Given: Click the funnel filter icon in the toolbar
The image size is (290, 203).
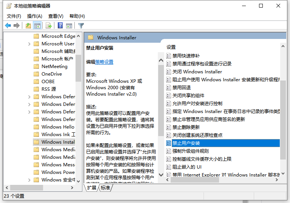Looking at the screenshot, I should point(81,26).
